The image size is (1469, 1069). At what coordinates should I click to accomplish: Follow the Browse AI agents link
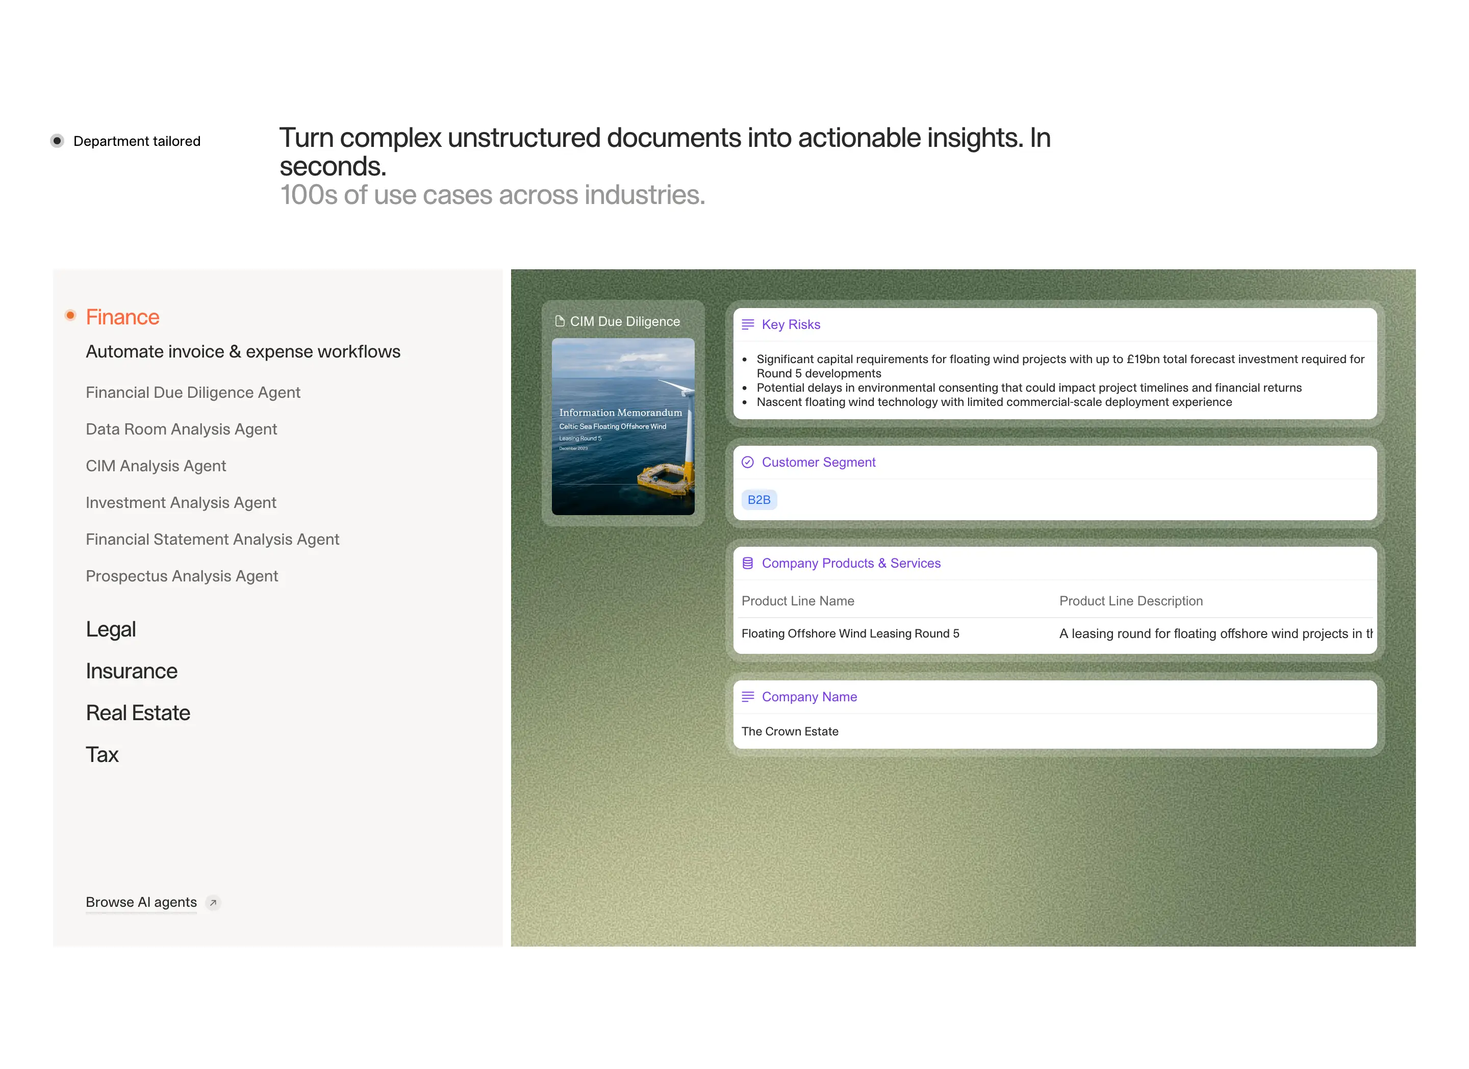[x=141, y=903]
